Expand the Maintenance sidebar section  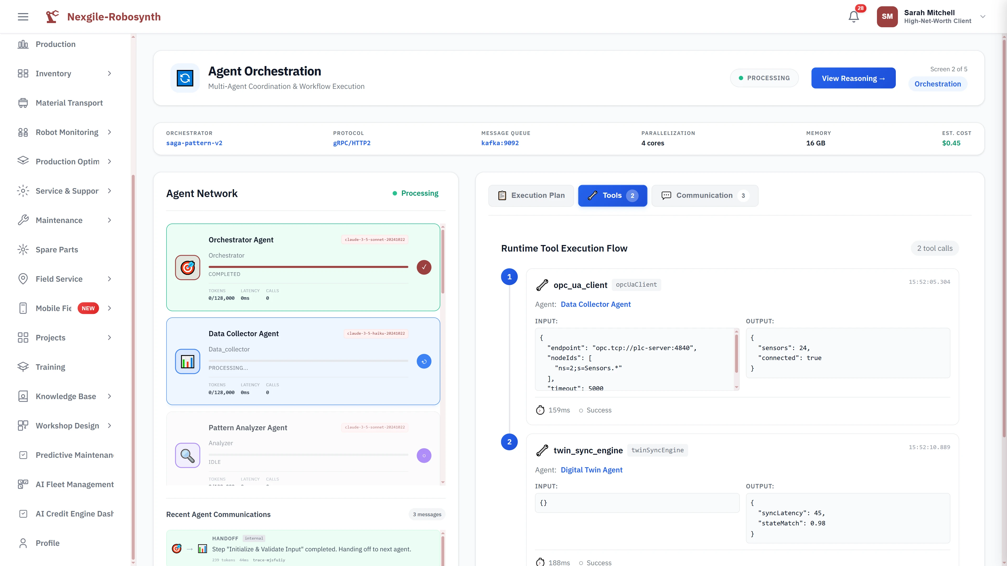tap(109, 220)
